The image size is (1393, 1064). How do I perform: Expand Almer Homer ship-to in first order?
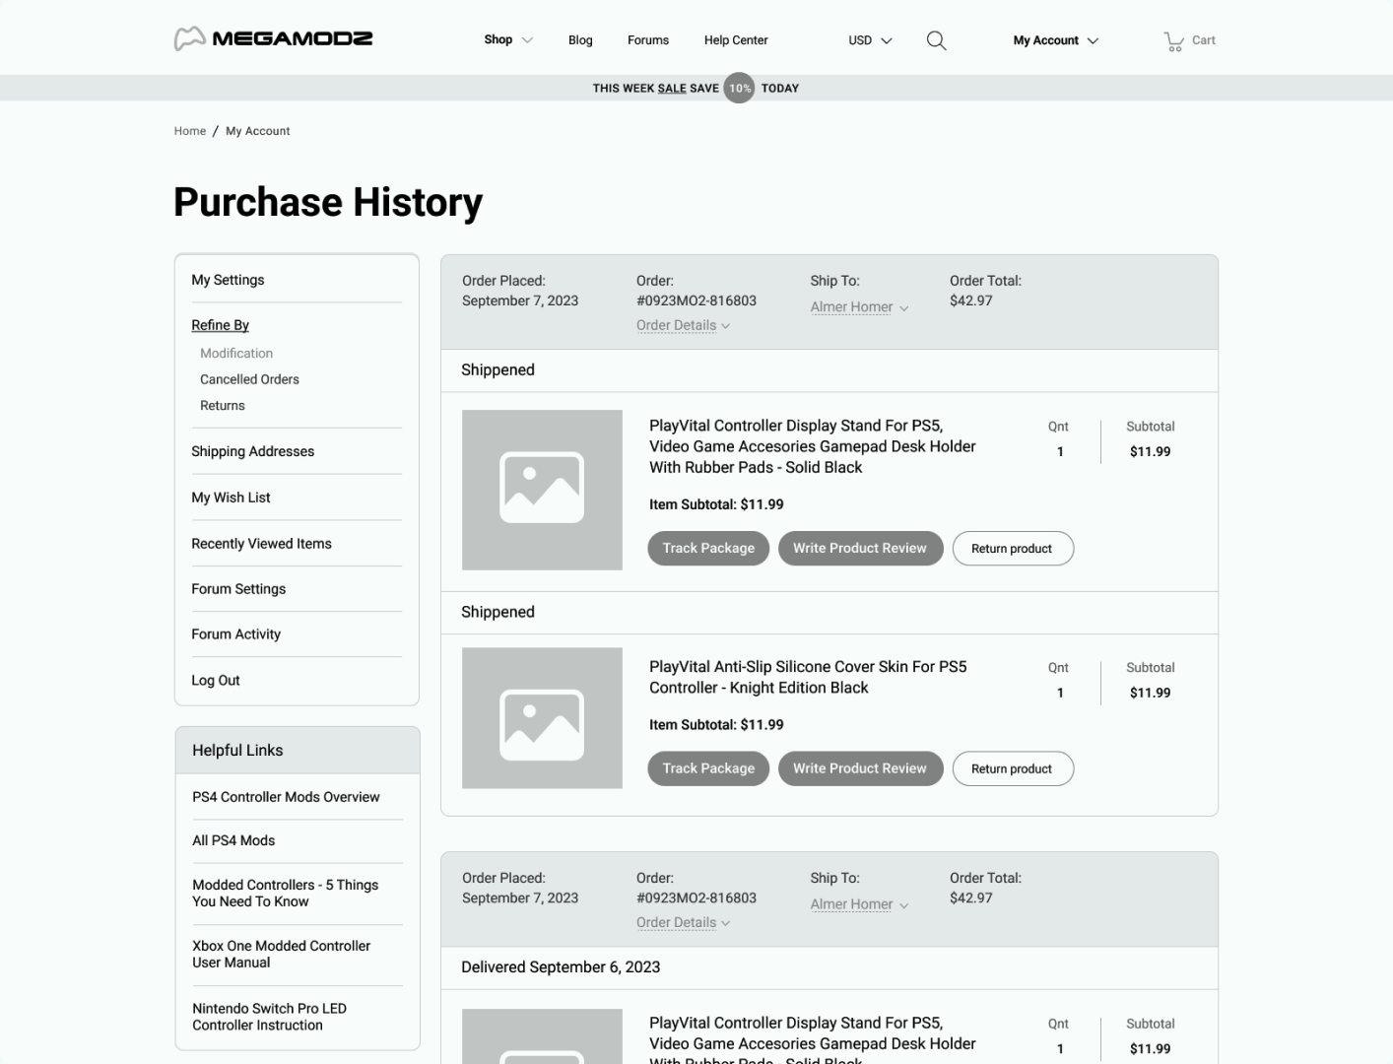(x=858, y=307)
